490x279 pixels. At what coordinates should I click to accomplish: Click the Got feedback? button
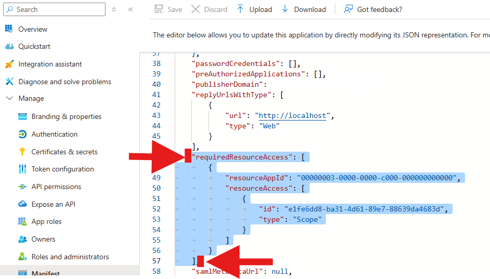click(373, 9)
